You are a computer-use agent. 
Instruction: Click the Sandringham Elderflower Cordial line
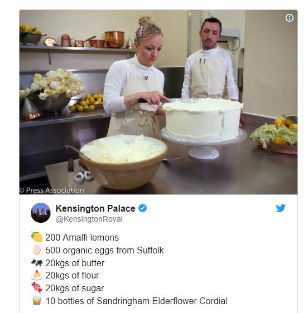pos(136,301)
